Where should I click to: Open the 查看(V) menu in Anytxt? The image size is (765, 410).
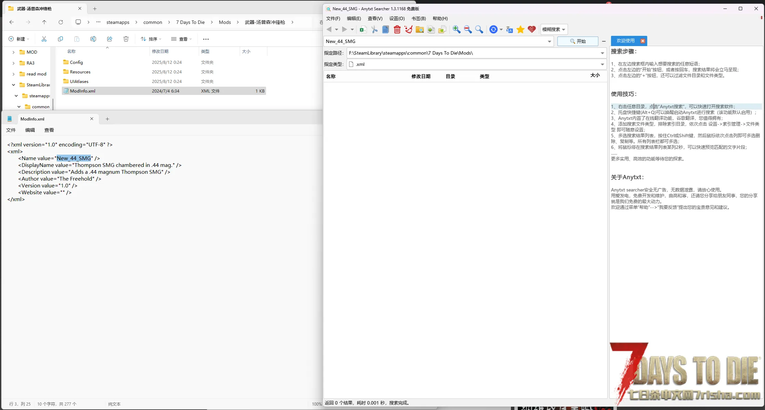tap(375, 18)
